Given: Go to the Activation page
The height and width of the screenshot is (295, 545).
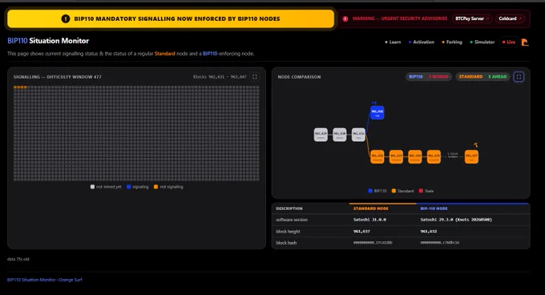Looking at the screenshot, I should (422, 42).
